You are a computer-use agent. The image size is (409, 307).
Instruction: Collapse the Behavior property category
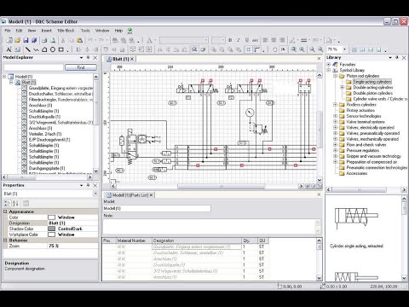coord(5,240)
